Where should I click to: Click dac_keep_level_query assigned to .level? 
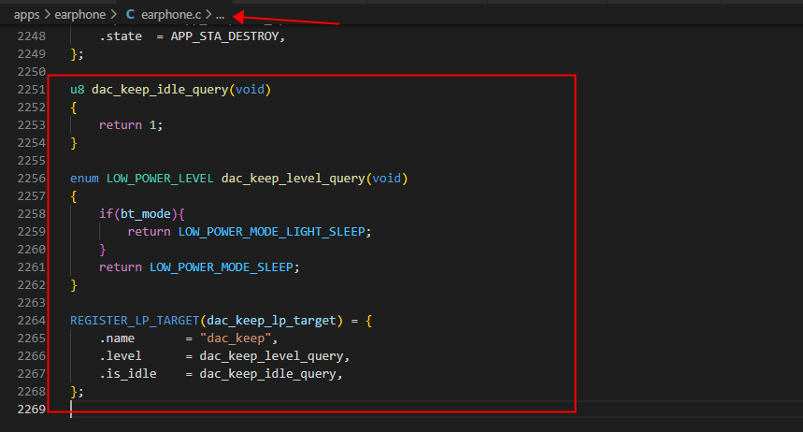click(271, 355)
